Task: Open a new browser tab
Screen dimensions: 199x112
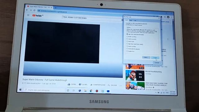Action: pyautogui.click(x=56, y=8)
